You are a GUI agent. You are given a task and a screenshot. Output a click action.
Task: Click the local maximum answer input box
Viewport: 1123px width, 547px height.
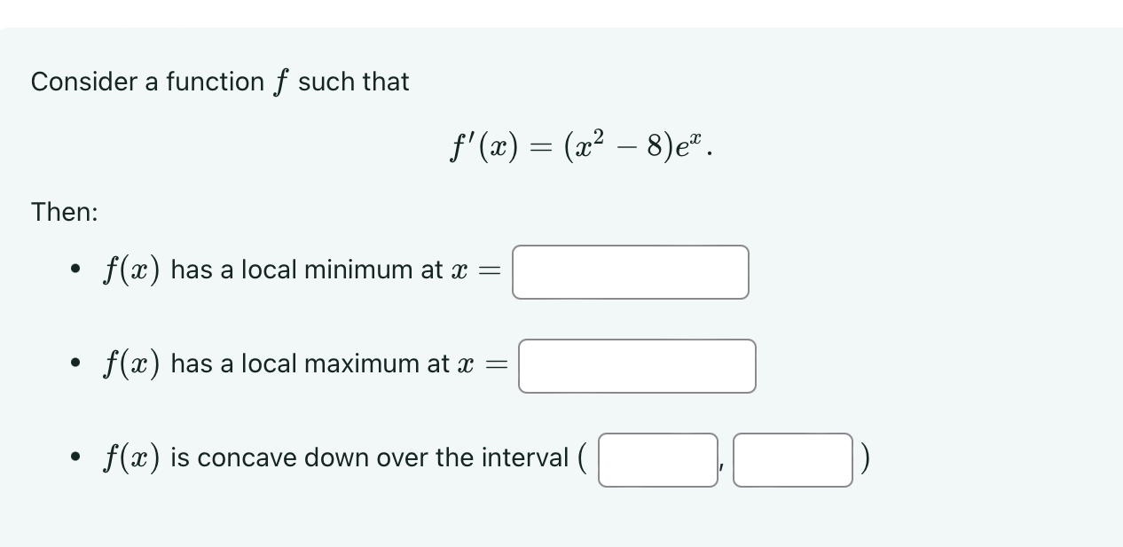pyautogui.click(x=636, y=365)
